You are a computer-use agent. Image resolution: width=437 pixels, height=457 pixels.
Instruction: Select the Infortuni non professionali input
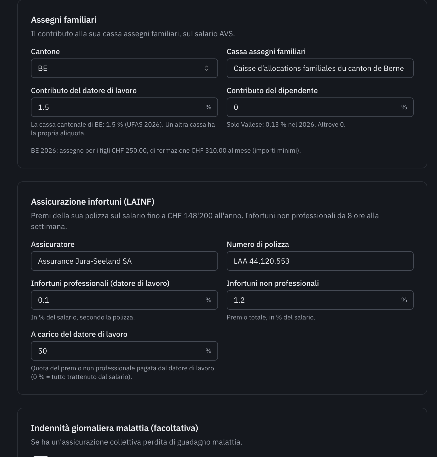(x=320, y=300)
